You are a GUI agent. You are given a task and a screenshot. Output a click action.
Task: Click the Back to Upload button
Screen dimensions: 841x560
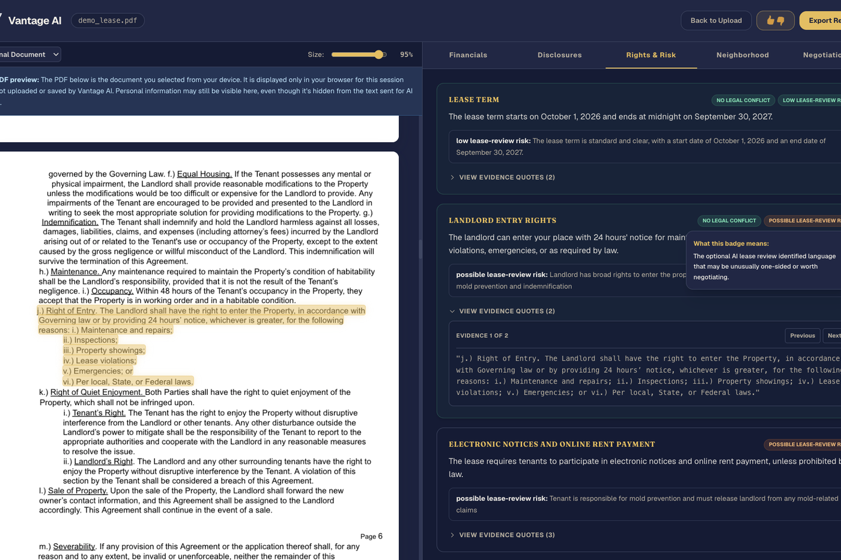(x=716, y=20)
